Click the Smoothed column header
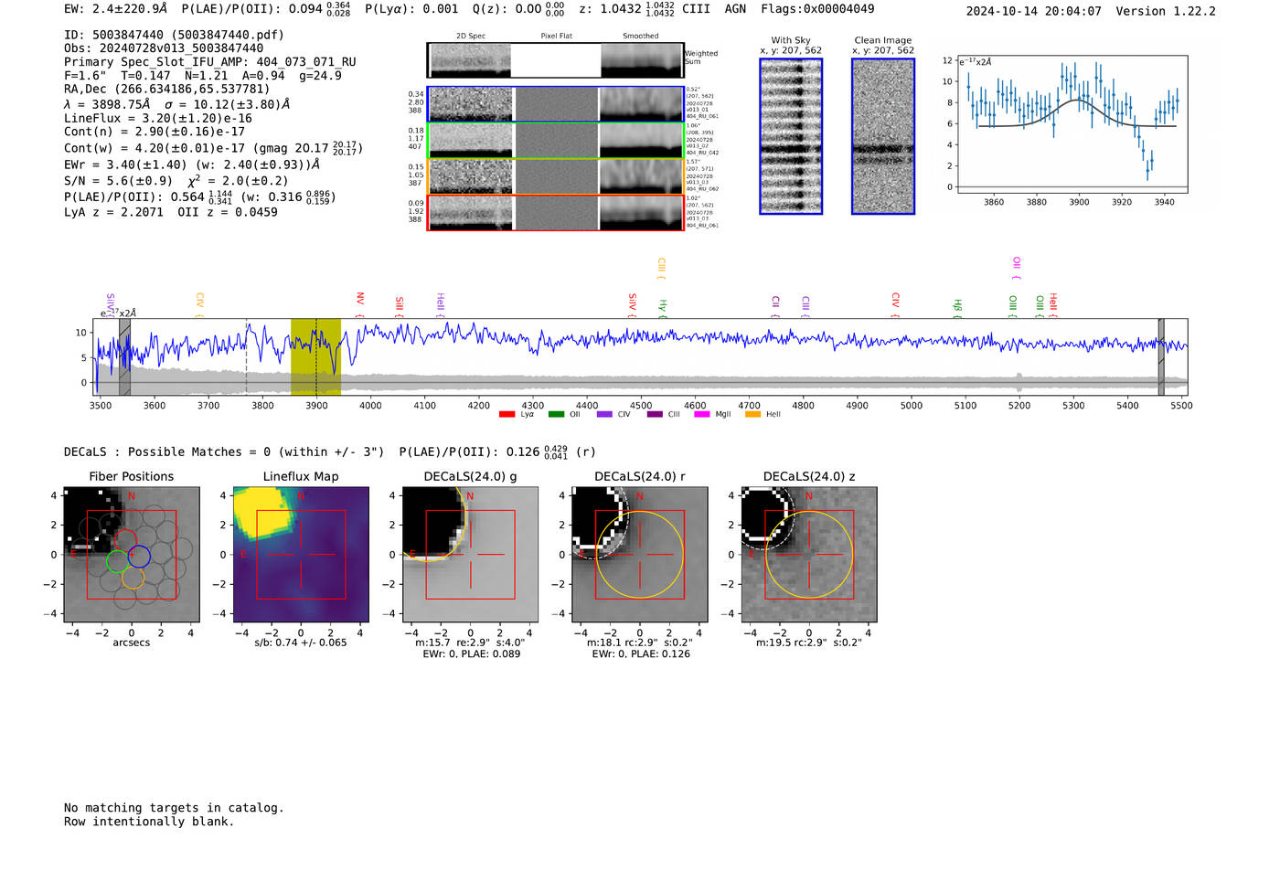This screenshot has width=1280, height=871. [641, 37]
